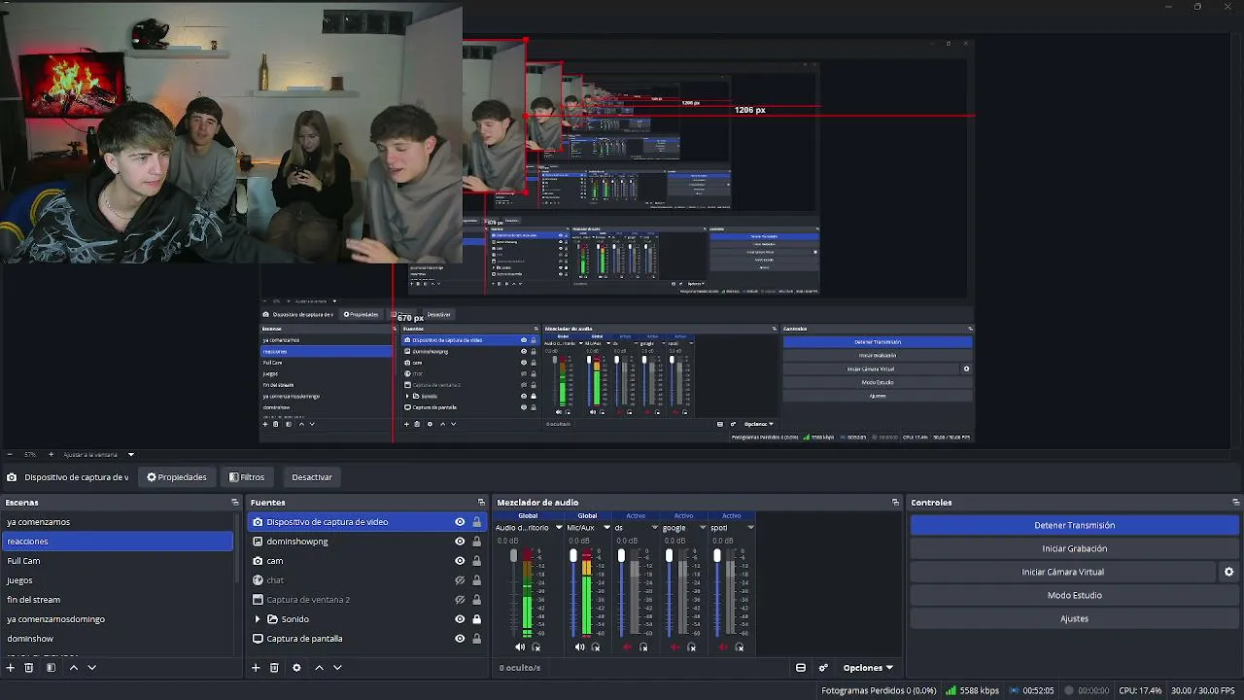This screenshot has height=700, width=1244.
Task: Delete the selected scene with the trash icon
Action: point(29,668)
